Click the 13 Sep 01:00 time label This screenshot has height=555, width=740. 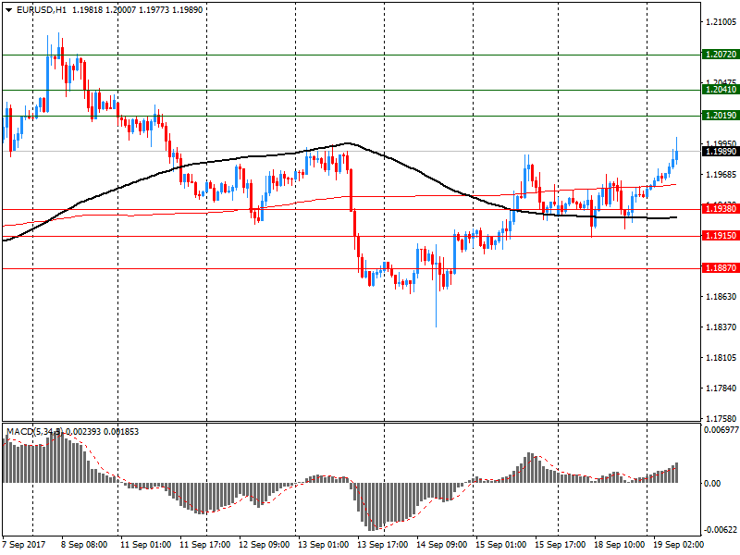[323, 545]
